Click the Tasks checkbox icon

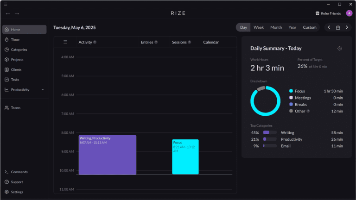click(6, 80)
